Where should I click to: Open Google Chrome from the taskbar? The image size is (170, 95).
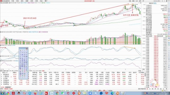pos(57,93)
